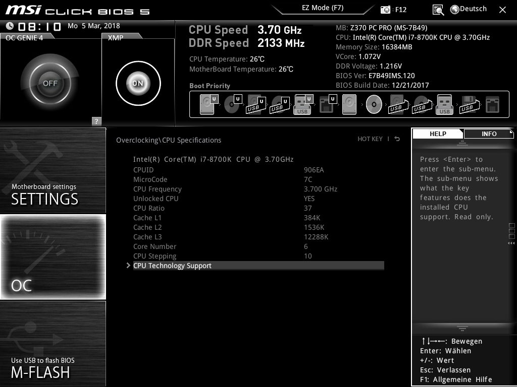The height and width of the screenshot is (387, 517).
Task: Click the CPUID value 906EA
Action: click(x=314, y=170)
